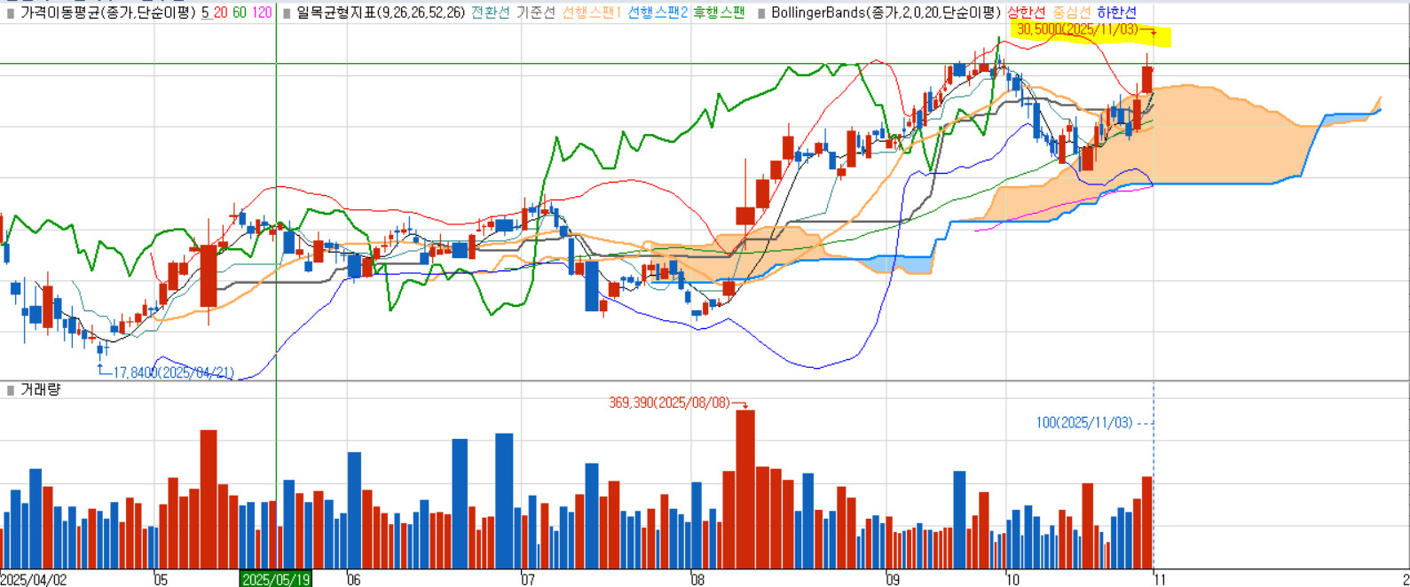Click the last red candlestick on 2025/11/03
Screen dimensions: 1410x587
point(1146,79)
